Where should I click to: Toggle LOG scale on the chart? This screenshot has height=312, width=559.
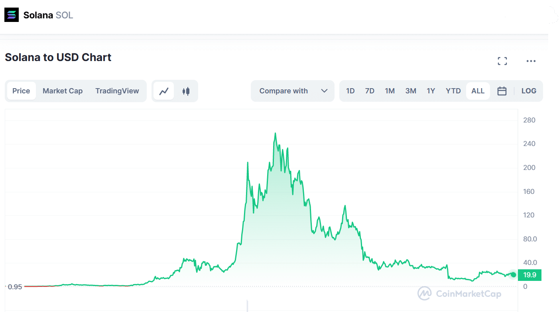pyautogui.click(x=529, y=91)
